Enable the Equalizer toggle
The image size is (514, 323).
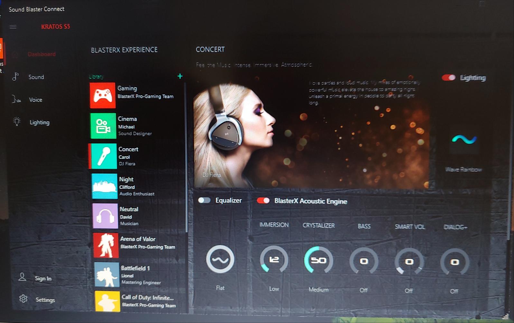click(204, 200)
